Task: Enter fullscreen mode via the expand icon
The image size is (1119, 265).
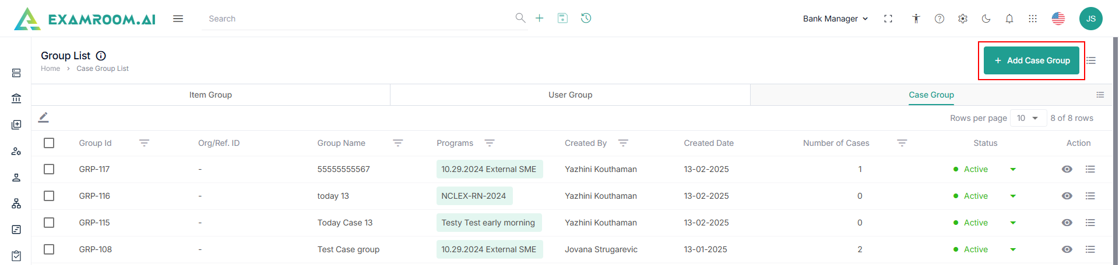Action: pos(888,19)
